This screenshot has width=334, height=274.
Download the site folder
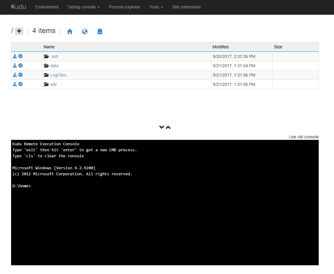click(x=15, y=84)
